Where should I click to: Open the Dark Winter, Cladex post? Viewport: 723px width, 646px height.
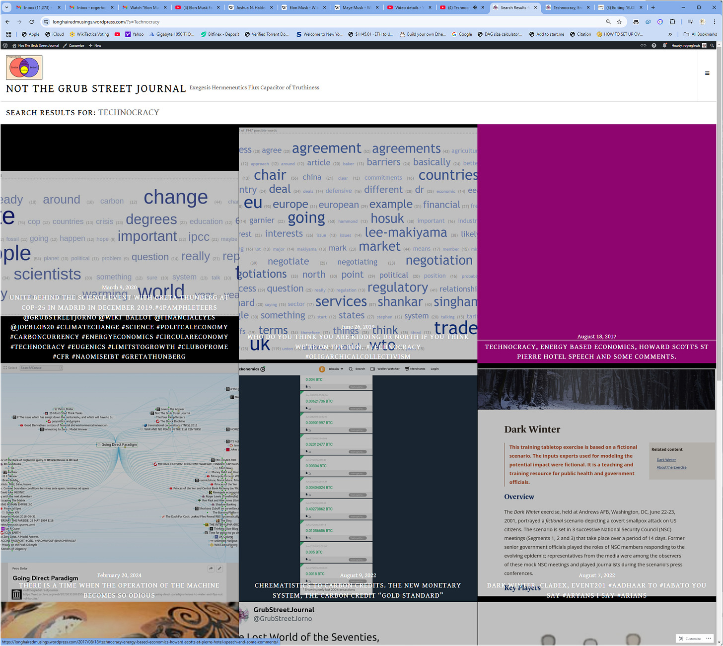[596, 590]
